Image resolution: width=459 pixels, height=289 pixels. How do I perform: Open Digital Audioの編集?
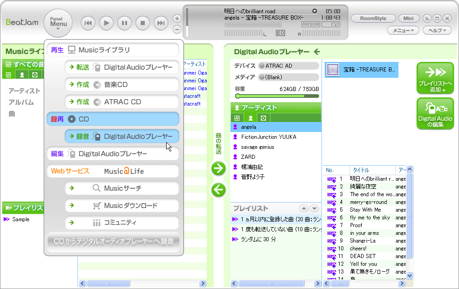pyautogui.click(x=435, y=113)
